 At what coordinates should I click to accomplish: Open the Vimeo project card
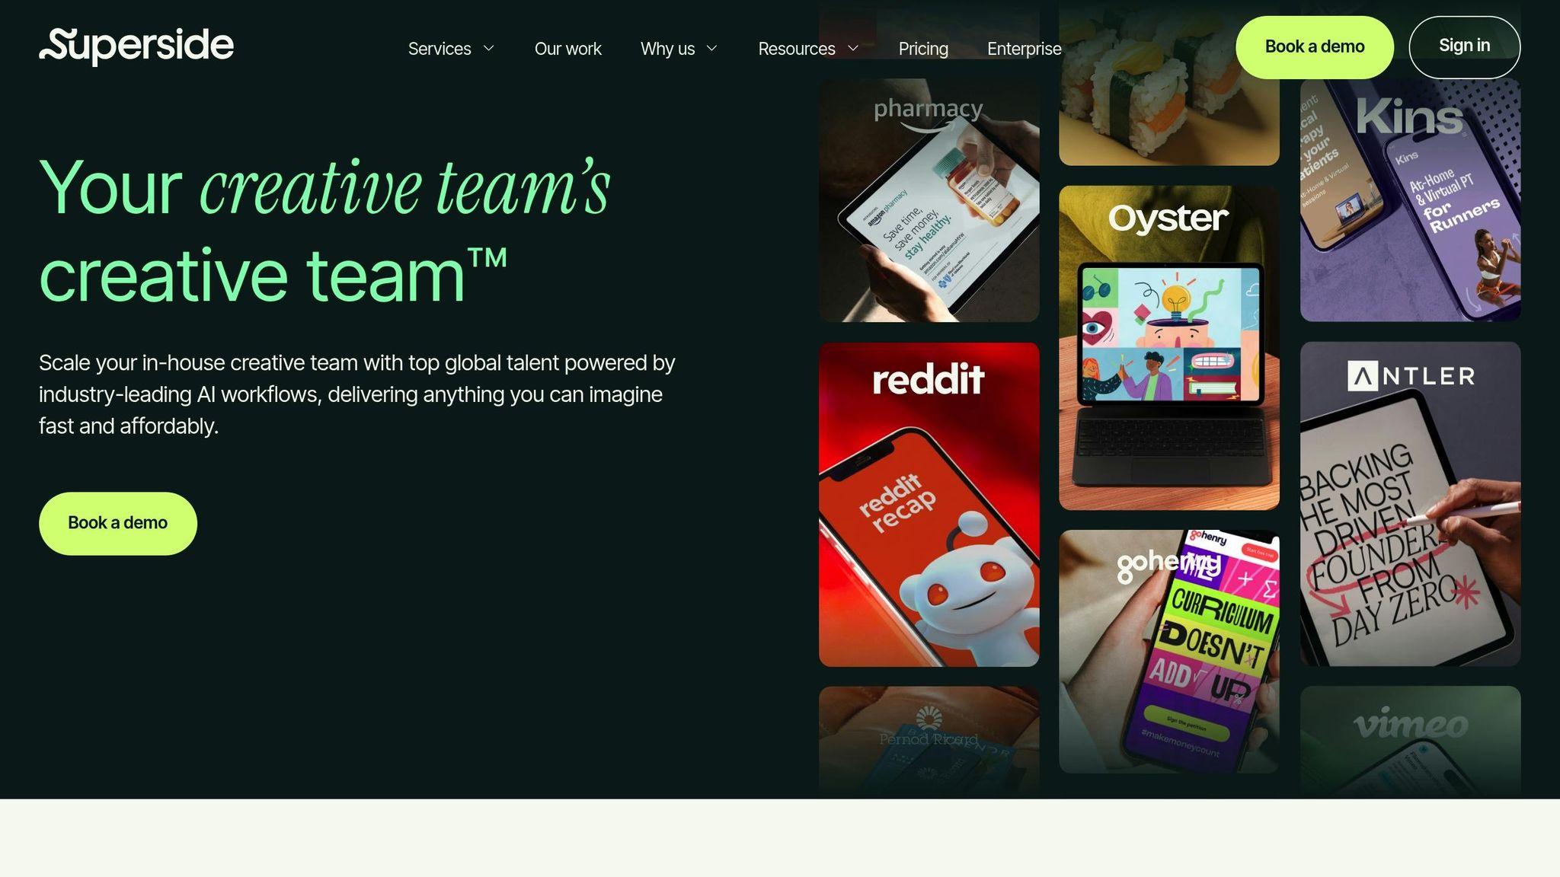coord(1411,742)
